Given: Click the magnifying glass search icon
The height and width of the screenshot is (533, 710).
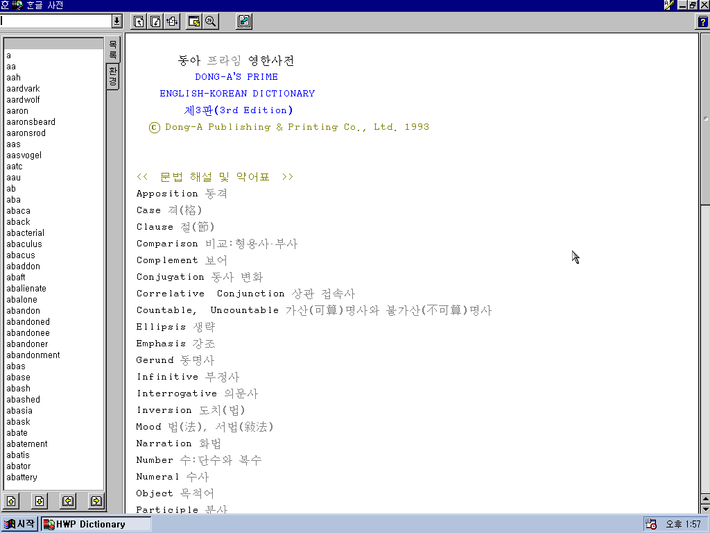Looking at the screenshot, I should [x=211, y=22].
